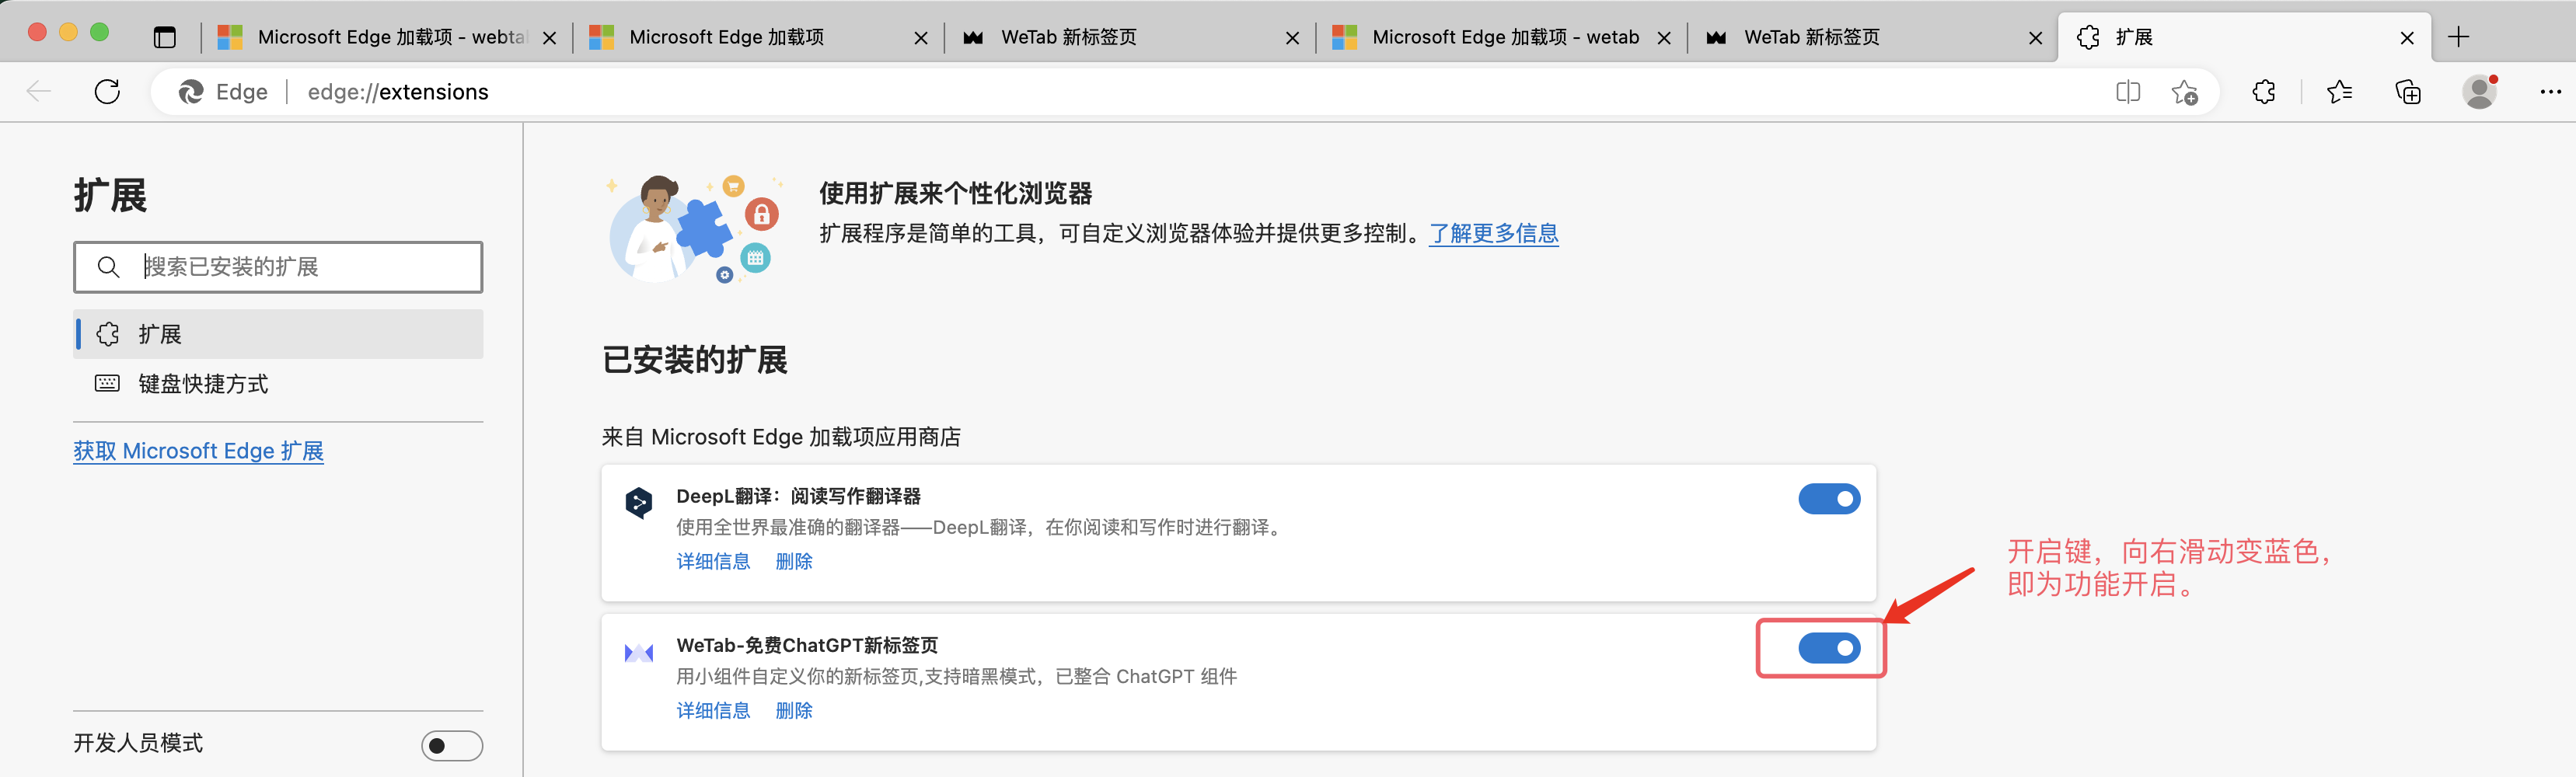
Task: Click the page refresh icon
Action: click(x=107, y=92)
